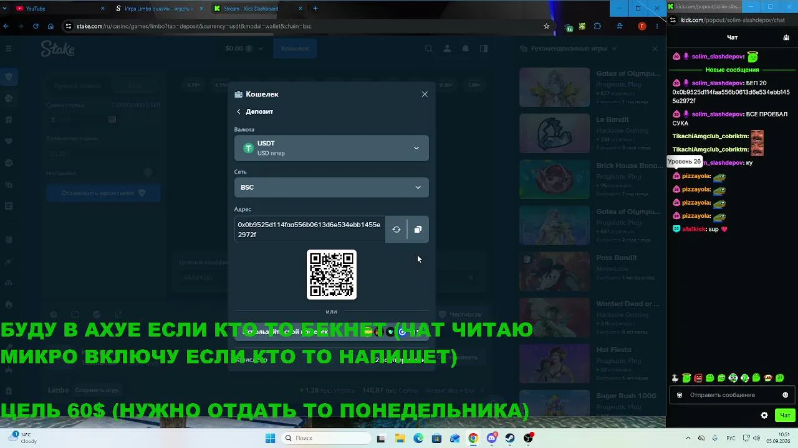
Task: Close the YouTube browser tab
Action: point(102,8)
